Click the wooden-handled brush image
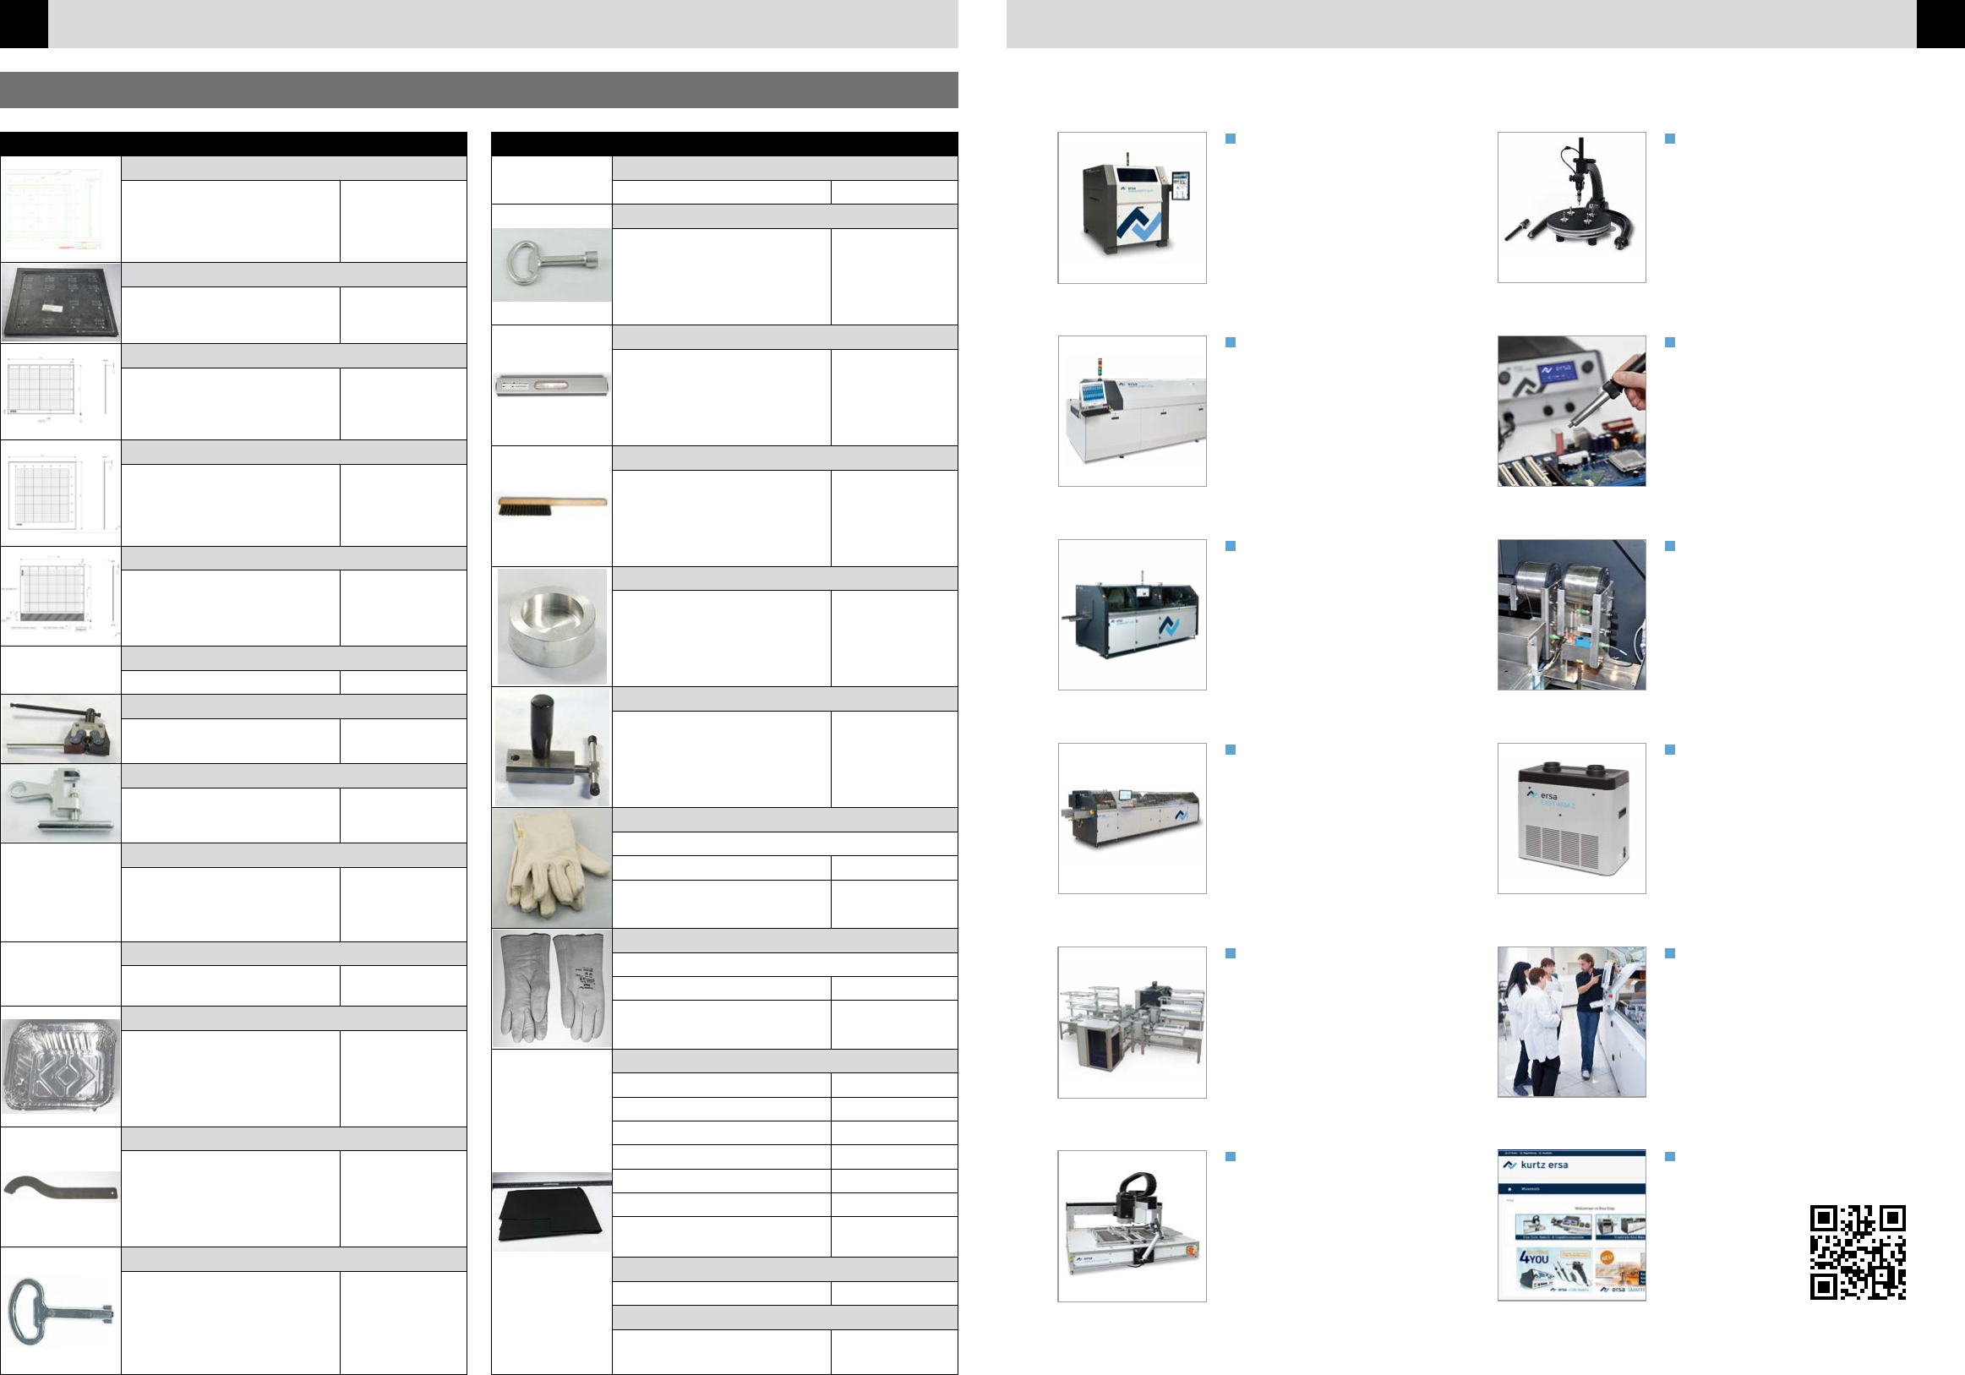Screen dimensions: 1965x1375 pyautogui.click(x=551, y=505)
